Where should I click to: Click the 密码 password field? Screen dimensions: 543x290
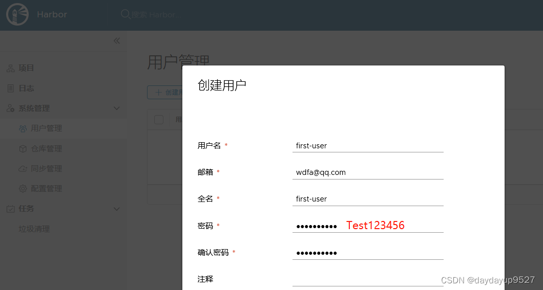(x=368, y=226)
